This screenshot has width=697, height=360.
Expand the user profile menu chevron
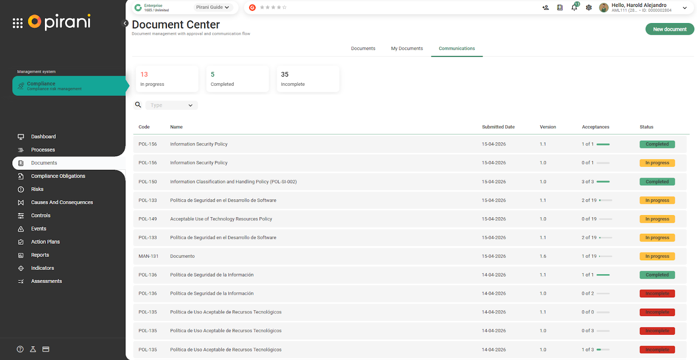click(685, 8)
